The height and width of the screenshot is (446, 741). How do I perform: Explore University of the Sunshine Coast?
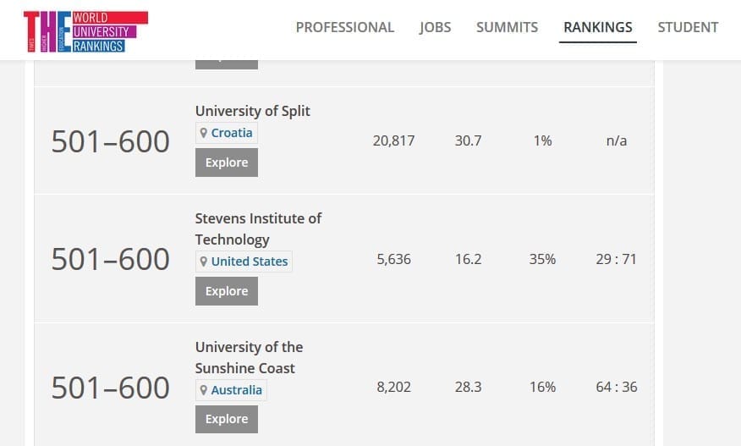pyautogui.click(x=227, y=419)
